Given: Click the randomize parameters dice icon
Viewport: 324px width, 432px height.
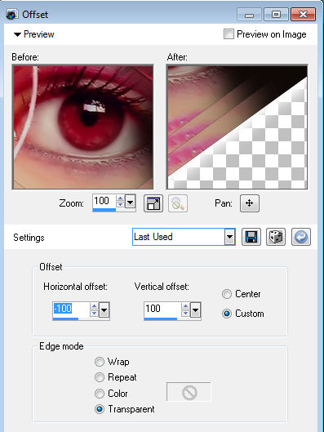Looking at the screenshot, I should click(276, 237).
